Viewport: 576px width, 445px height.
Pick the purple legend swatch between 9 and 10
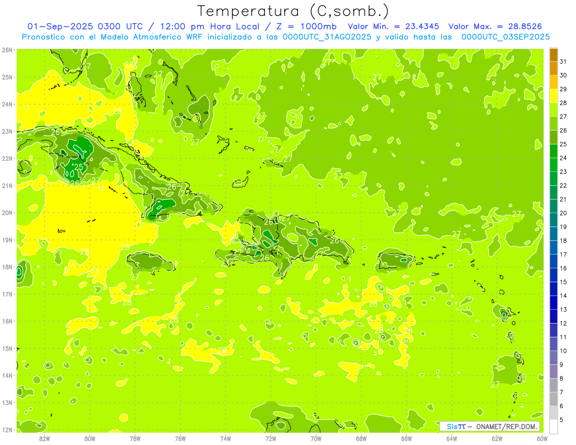tap(553, 357)
